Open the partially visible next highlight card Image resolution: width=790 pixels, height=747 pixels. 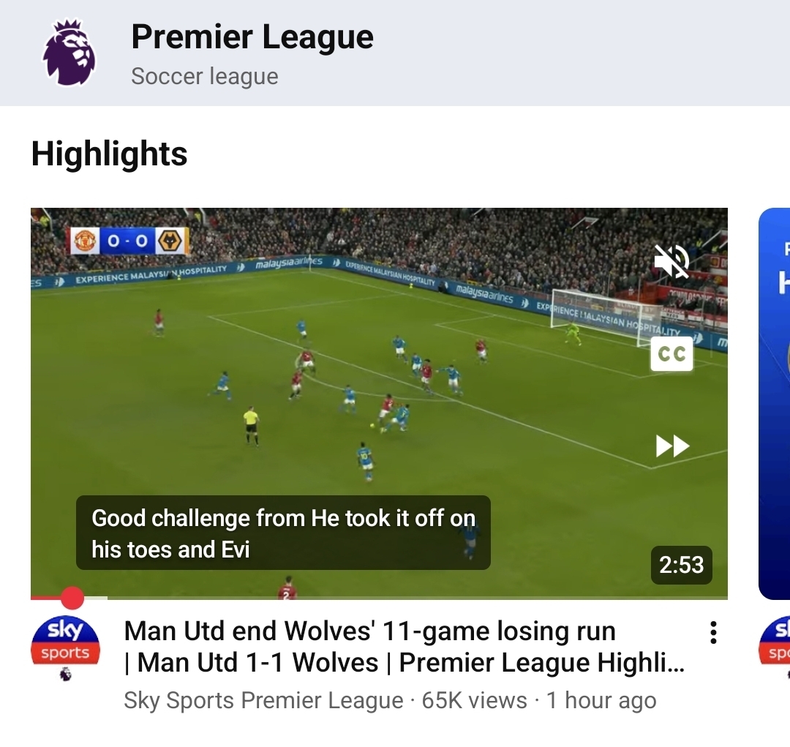click(775, 403)
